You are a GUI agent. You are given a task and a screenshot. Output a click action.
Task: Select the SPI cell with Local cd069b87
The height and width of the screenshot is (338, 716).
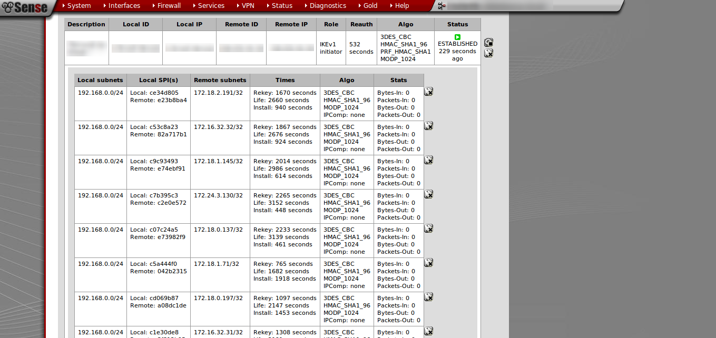pos(159,309)
